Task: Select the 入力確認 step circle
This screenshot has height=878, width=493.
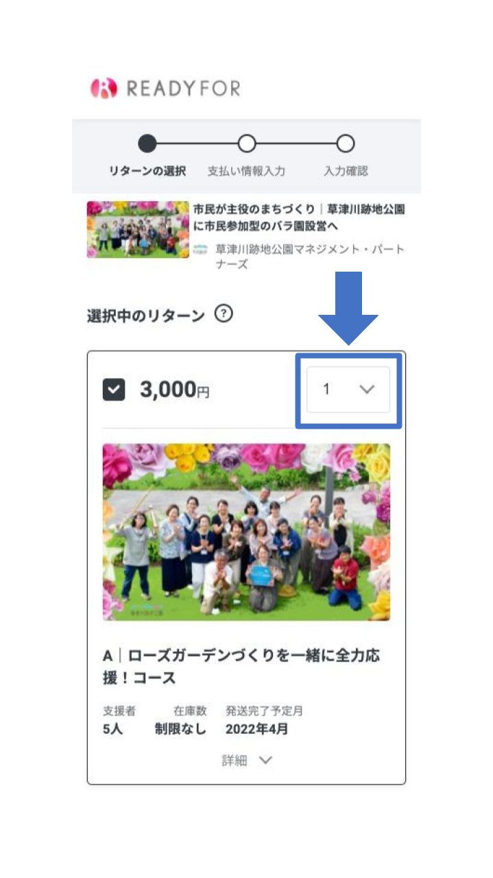Action: click(x=346, y=143)
